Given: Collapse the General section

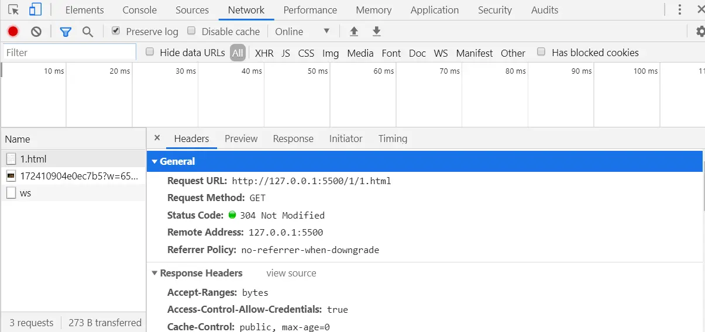Looking at the screenshot, I should point(155,161).
